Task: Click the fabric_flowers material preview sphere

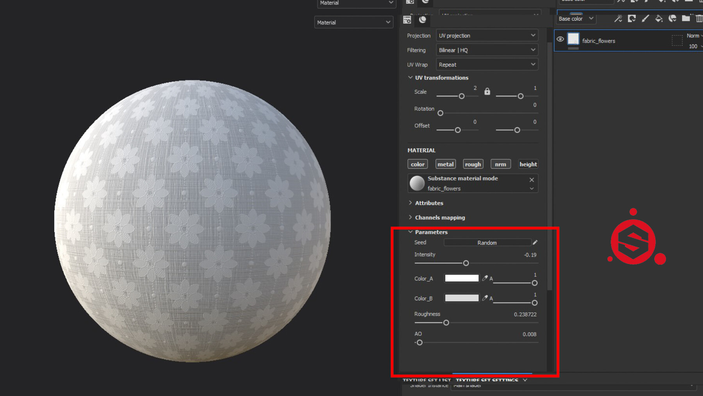Action: (417, 183)
